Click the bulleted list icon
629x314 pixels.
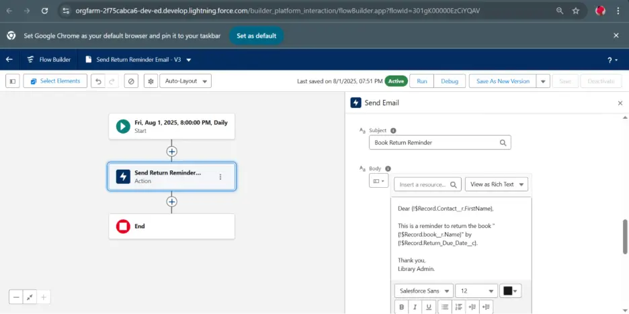coord(445,307)
